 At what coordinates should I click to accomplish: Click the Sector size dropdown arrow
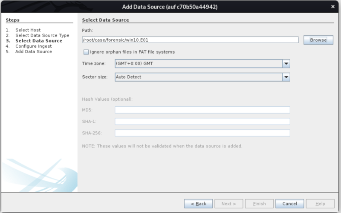286,77
